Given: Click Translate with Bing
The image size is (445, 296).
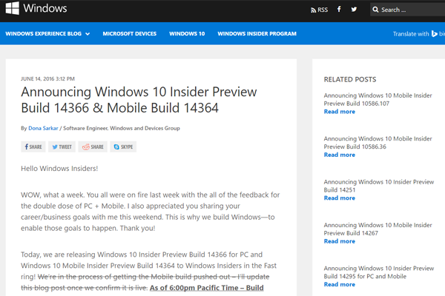Looking at the screenshot, I should coord(419,34).
